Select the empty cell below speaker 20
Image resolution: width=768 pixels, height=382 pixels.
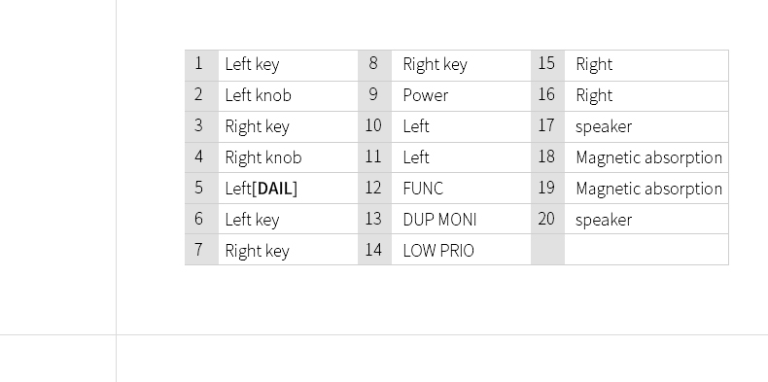pos(646,250)
